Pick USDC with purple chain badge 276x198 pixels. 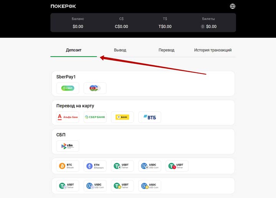95,186
